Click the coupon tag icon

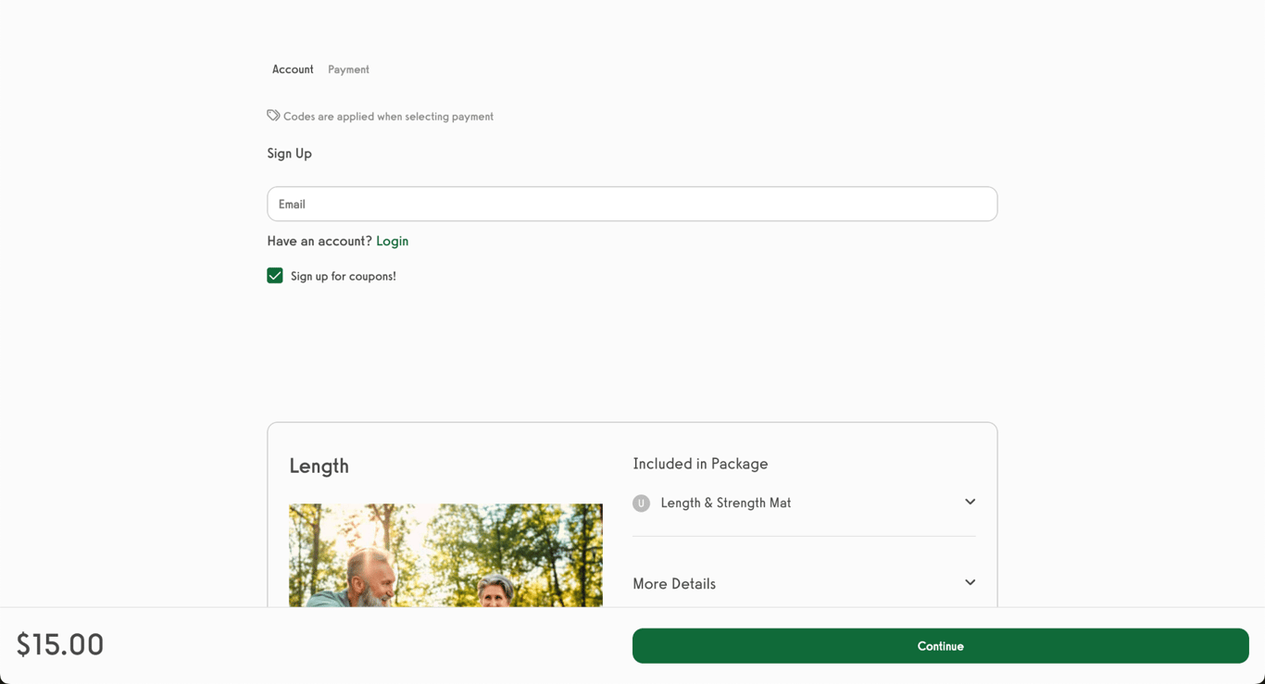click(273, 116)
